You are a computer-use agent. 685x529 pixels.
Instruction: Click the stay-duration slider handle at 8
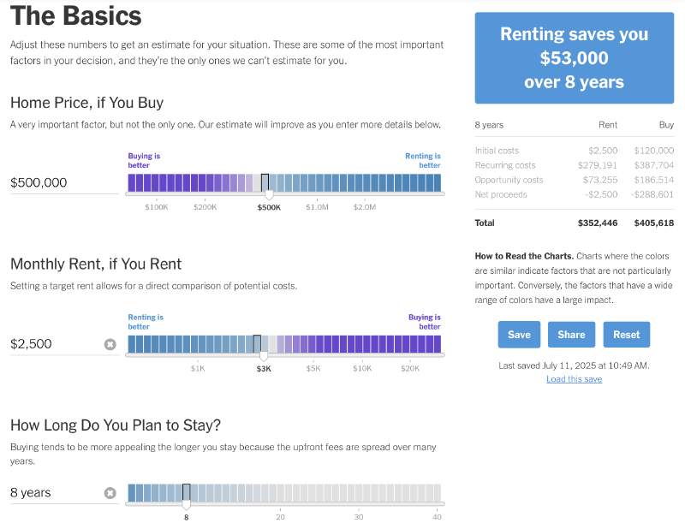tap(187, 490)
